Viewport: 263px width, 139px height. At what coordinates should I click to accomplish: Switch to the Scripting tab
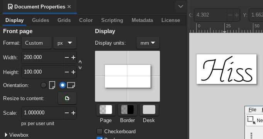pos(112,20)
